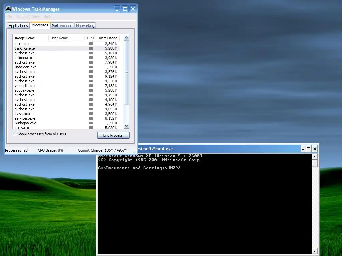342x256 pixels.
Task: Maximize the cmd.exe window
Action: 309,149
